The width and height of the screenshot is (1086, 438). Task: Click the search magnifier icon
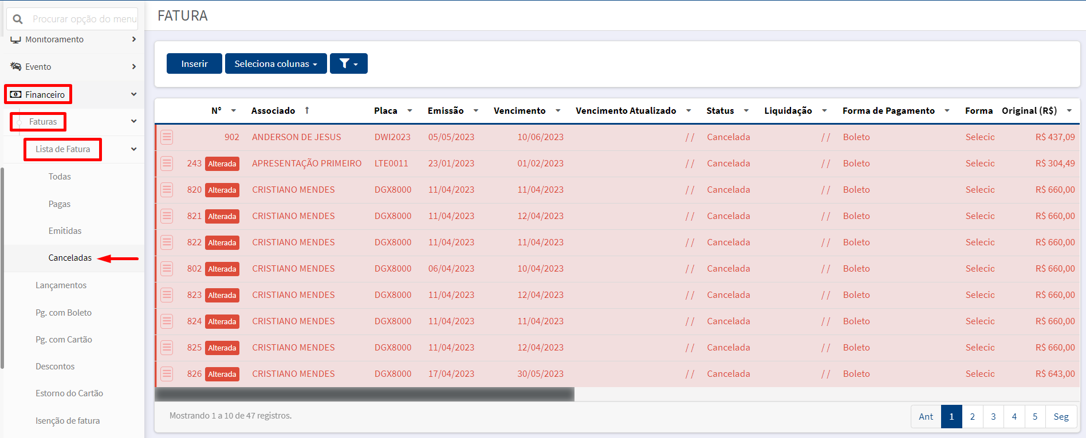(x=18, y=19)
